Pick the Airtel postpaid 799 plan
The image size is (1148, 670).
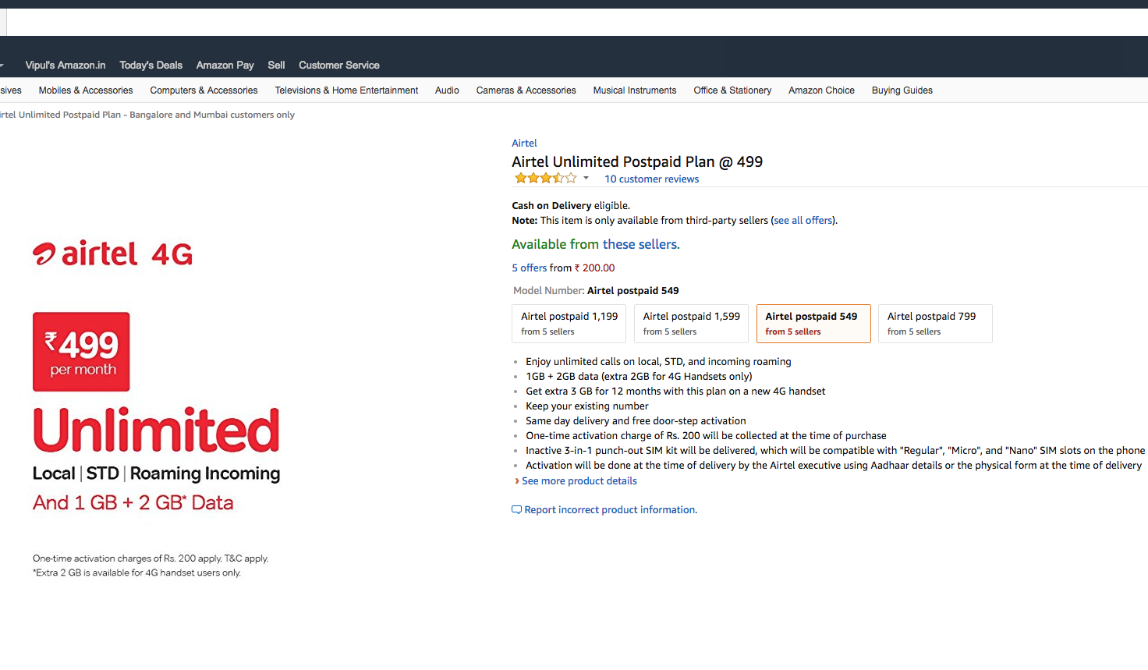point(934,324)
